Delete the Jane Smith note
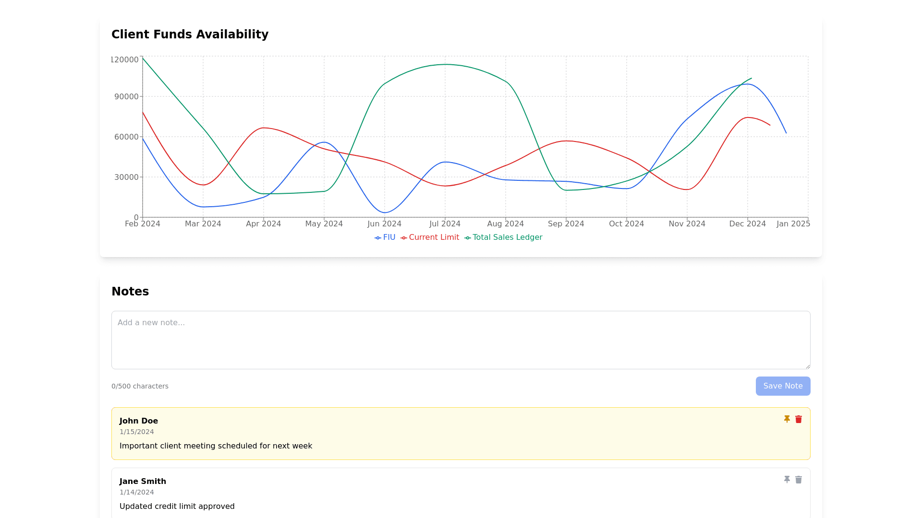Image resolution: width=922 pixels, height=518 pixels. (x=799, y=480)
